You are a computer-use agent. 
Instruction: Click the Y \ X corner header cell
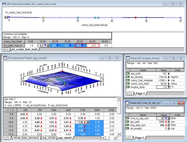10,110
